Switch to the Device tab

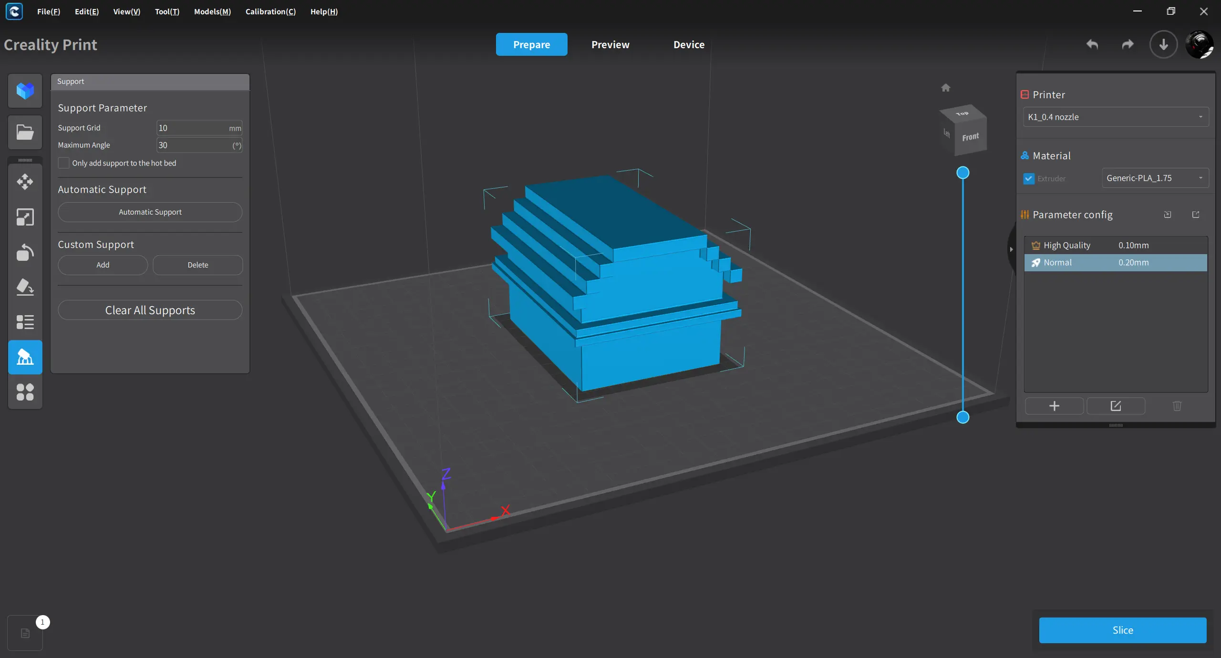[x=689, y=44]
